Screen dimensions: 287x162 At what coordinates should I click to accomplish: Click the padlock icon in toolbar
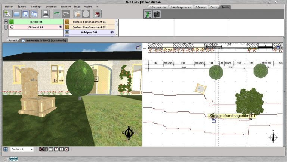coord(77,14)
